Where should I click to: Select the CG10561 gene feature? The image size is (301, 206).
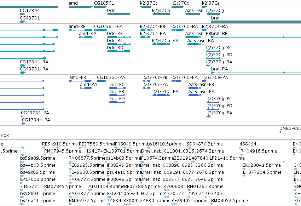point(100,7)
